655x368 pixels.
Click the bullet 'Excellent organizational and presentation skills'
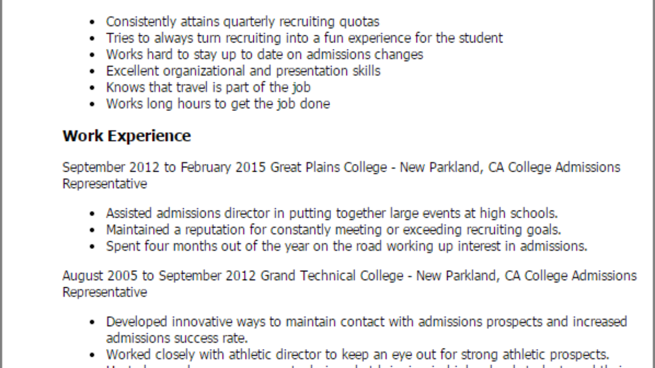(243, 71)
